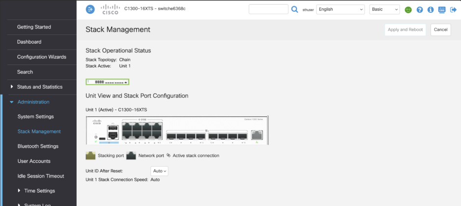
Task: Click the logout arrow icon
Action: pos(453,10)
